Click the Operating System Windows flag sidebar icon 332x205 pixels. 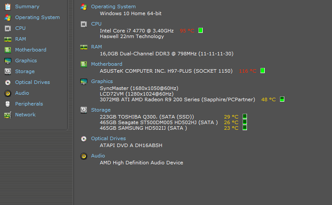click(x=8, y=17)
